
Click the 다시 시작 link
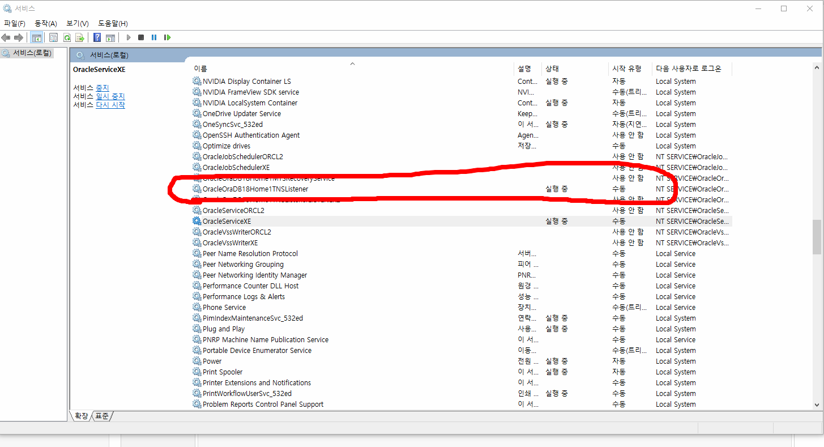pos(110,105)
